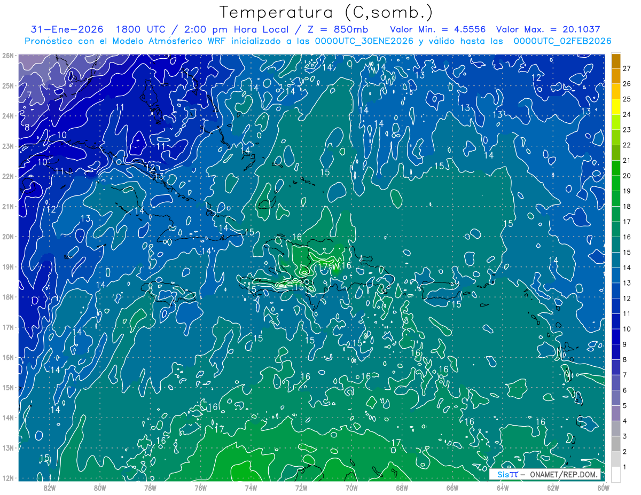Click the 23N latitude axis label
Screen dimensions: 641x495
8,146
